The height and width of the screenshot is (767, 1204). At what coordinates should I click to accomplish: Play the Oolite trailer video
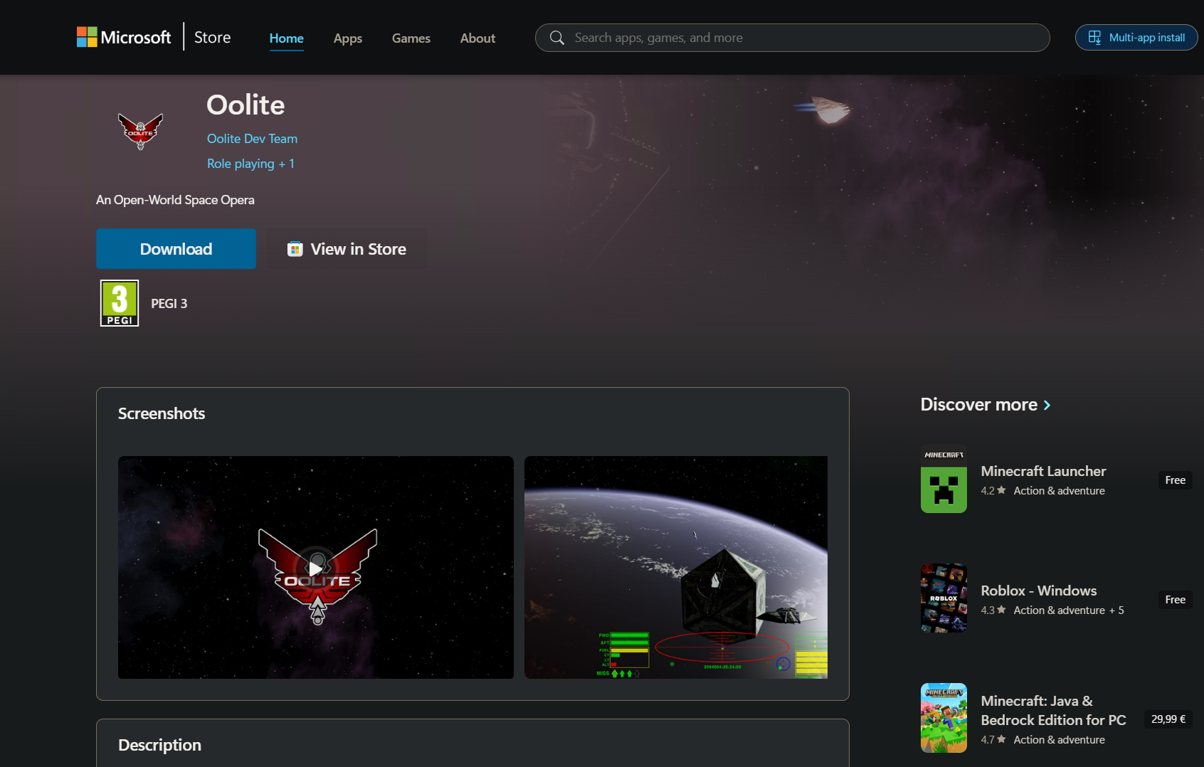tap(315, 568)
